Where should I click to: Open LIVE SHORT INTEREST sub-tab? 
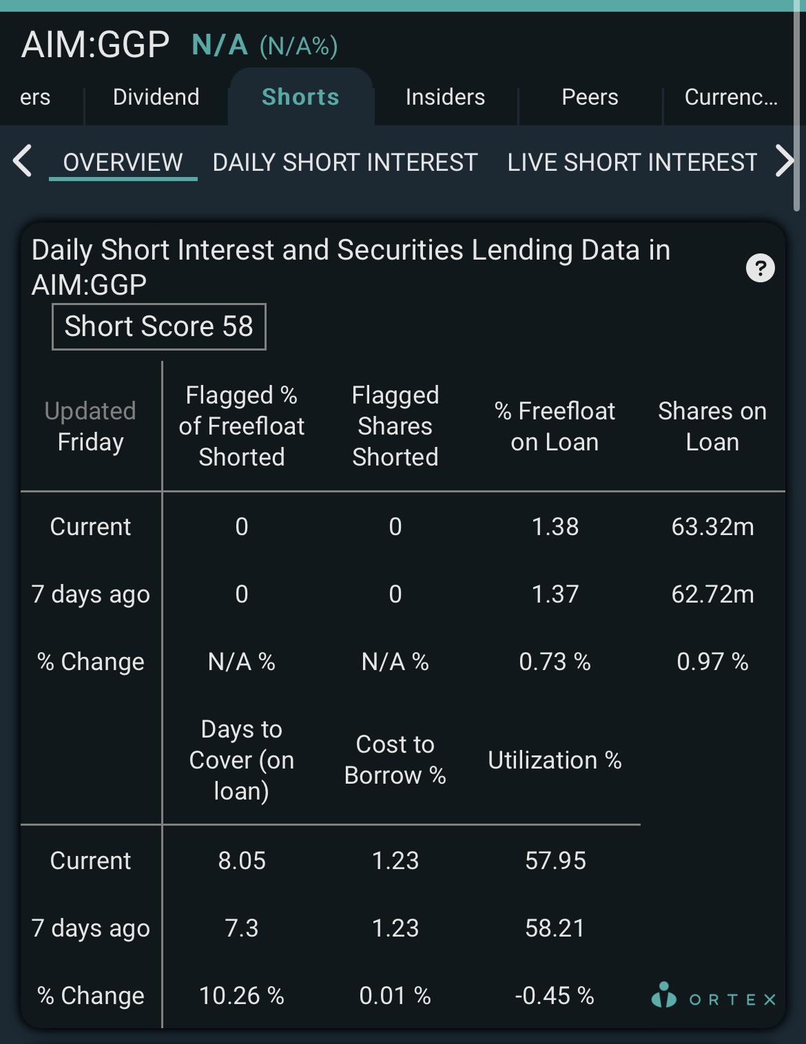632,163
